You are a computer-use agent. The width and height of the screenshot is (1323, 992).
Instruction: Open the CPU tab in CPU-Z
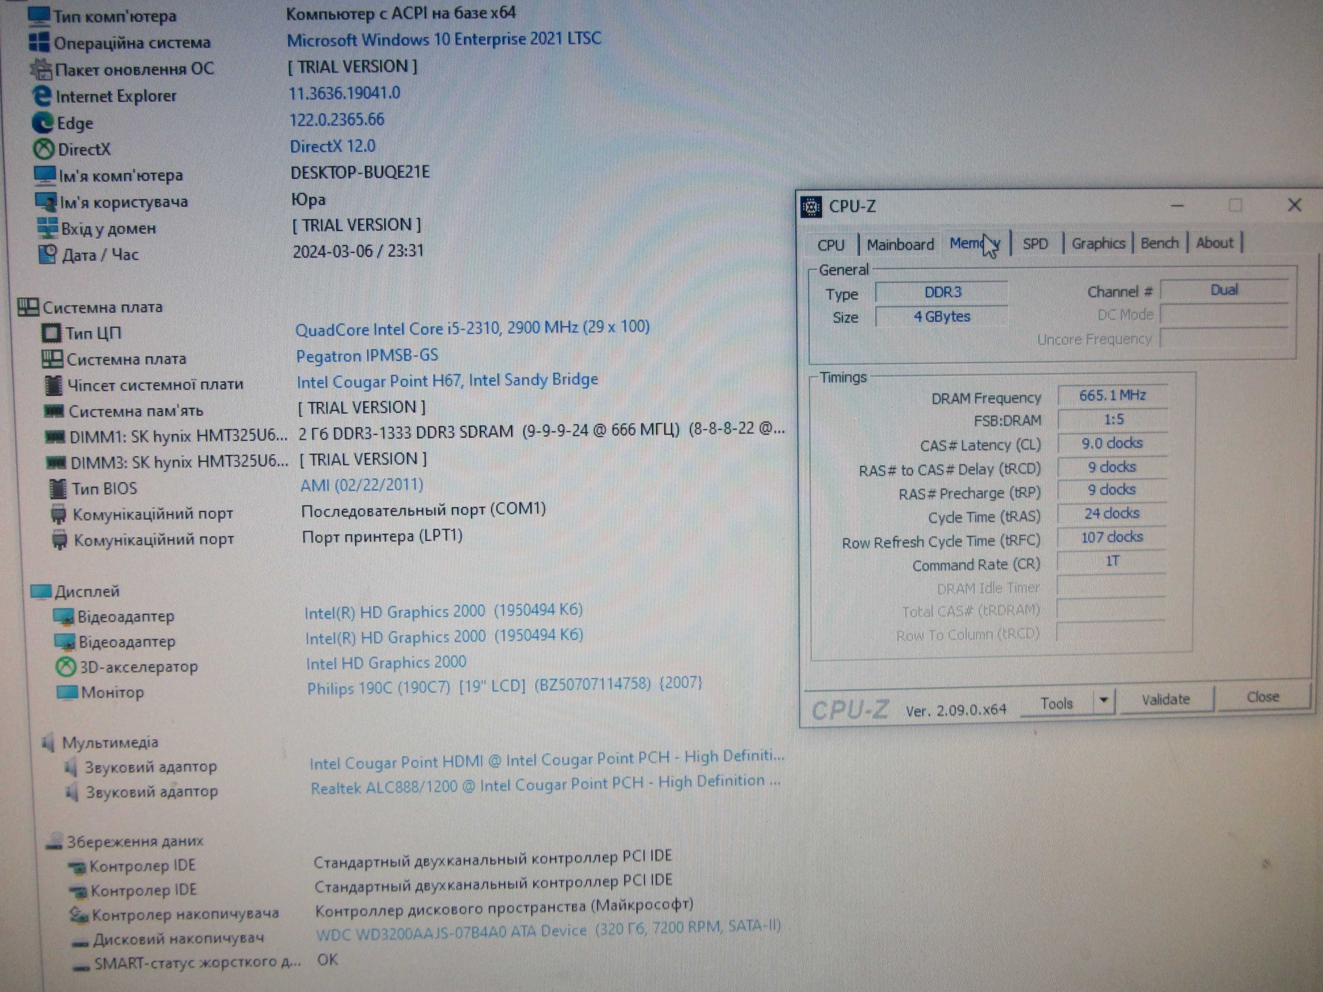[x=831, y=245]
